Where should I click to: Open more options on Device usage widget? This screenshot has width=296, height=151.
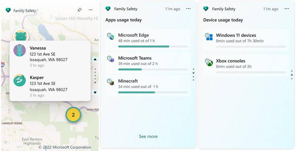point(286,8)
